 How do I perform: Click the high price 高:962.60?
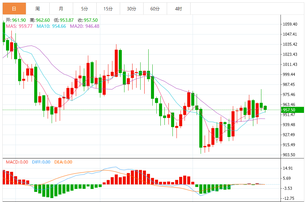point(40,20)
